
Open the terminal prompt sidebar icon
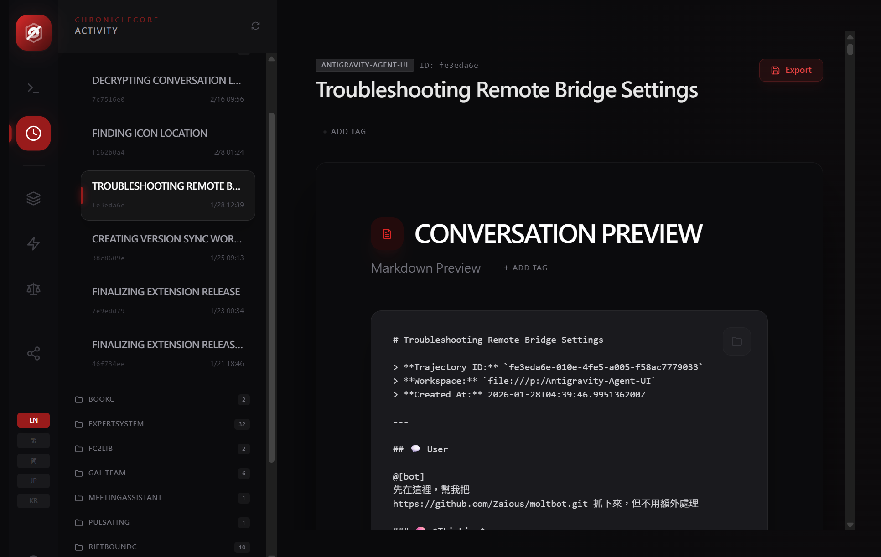(x=33, y=88)
